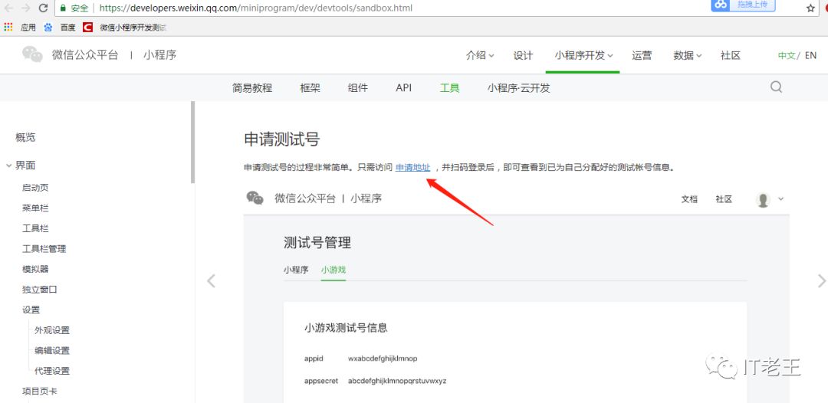Image resolution: width=828 pixels, height=403 pixels.
Task: Select 工具栏管理 in the sidebar
Action: pyautogui.click(x=44, y=248)
